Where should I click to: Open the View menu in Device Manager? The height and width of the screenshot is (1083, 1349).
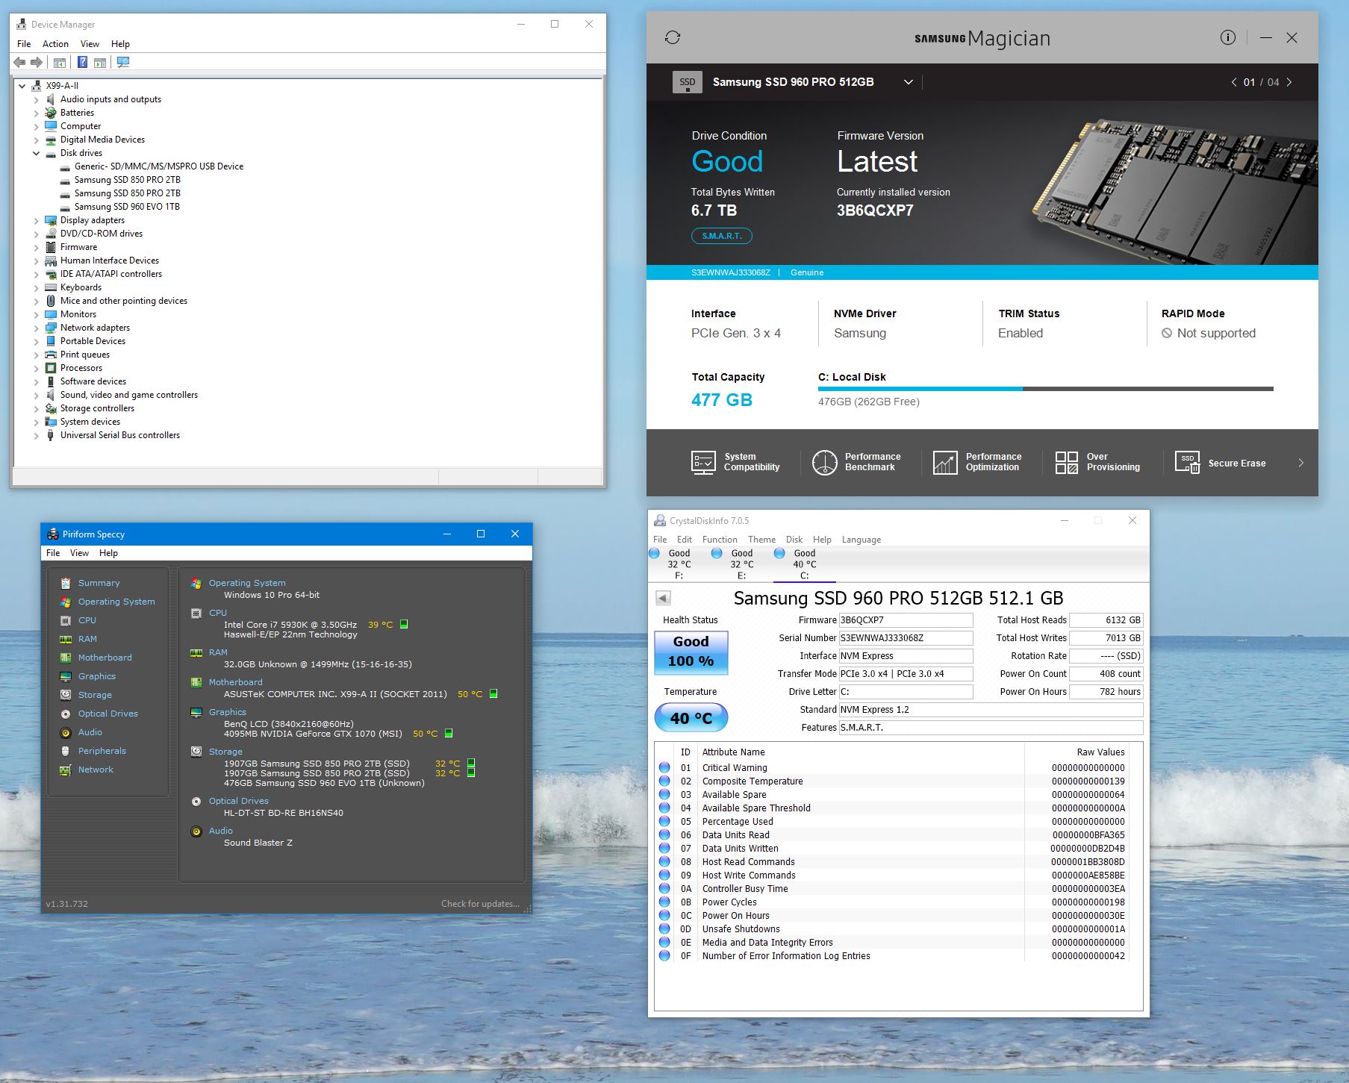90,44
